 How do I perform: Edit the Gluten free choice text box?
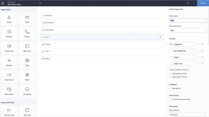184,64
